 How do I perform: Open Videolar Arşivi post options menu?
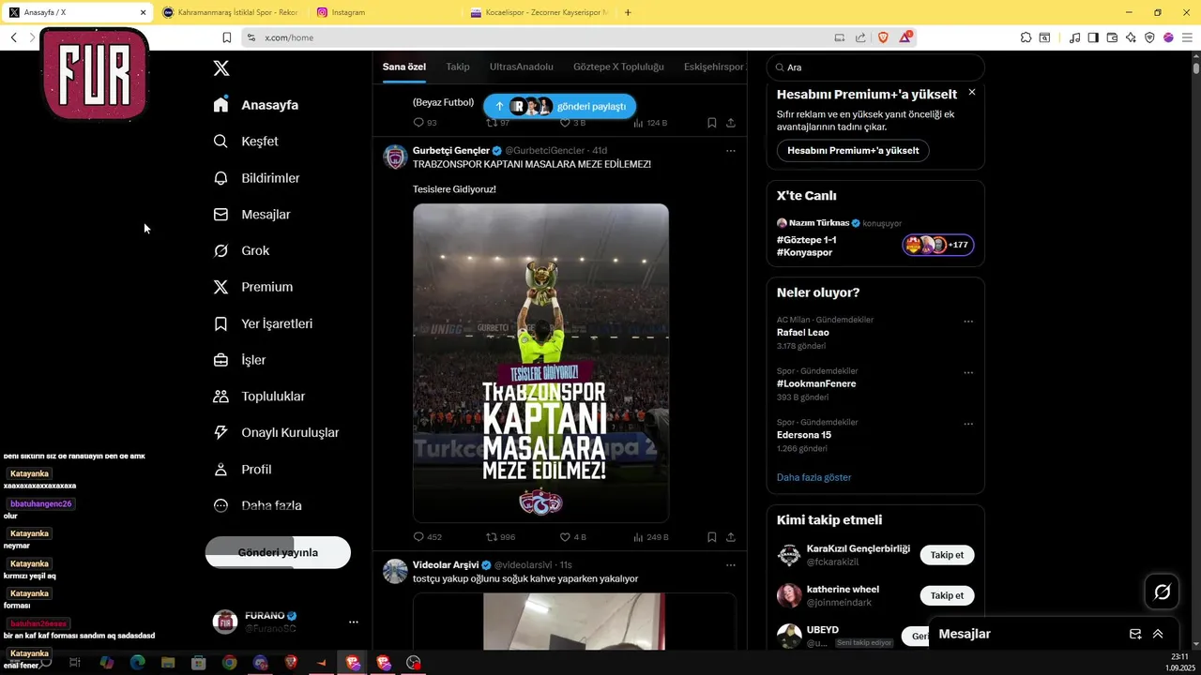731,565
